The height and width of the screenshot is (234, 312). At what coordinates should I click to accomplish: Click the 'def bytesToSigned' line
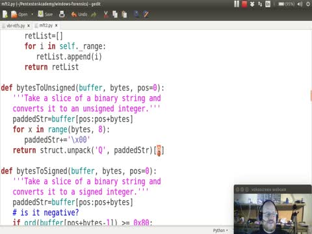pos(79,171)
